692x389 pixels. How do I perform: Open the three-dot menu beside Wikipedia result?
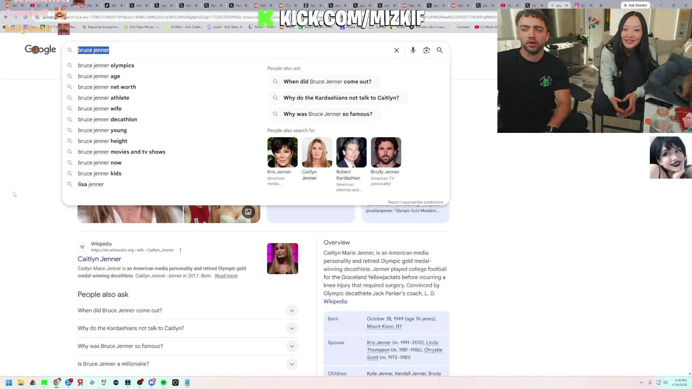[x=181, y=250]
